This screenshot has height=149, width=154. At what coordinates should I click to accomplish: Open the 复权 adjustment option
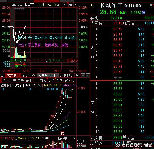click(67, 80)
